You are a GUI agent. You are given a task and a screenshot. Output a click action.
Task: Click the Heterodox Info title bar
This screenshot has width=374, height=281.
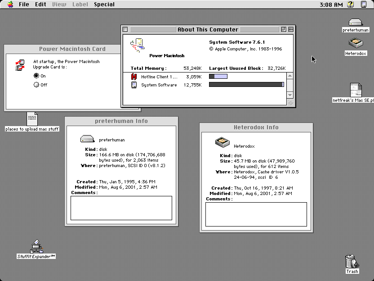click(x=256, y=127)
